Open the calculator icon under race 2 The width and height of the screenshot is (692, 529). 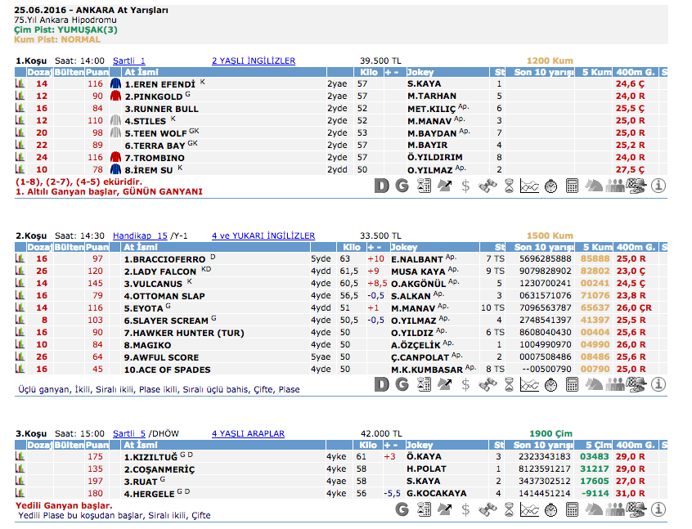573,384
